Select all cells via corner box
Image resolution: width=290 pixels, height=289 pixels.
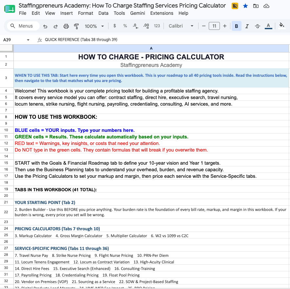click(x=7, y=48)
